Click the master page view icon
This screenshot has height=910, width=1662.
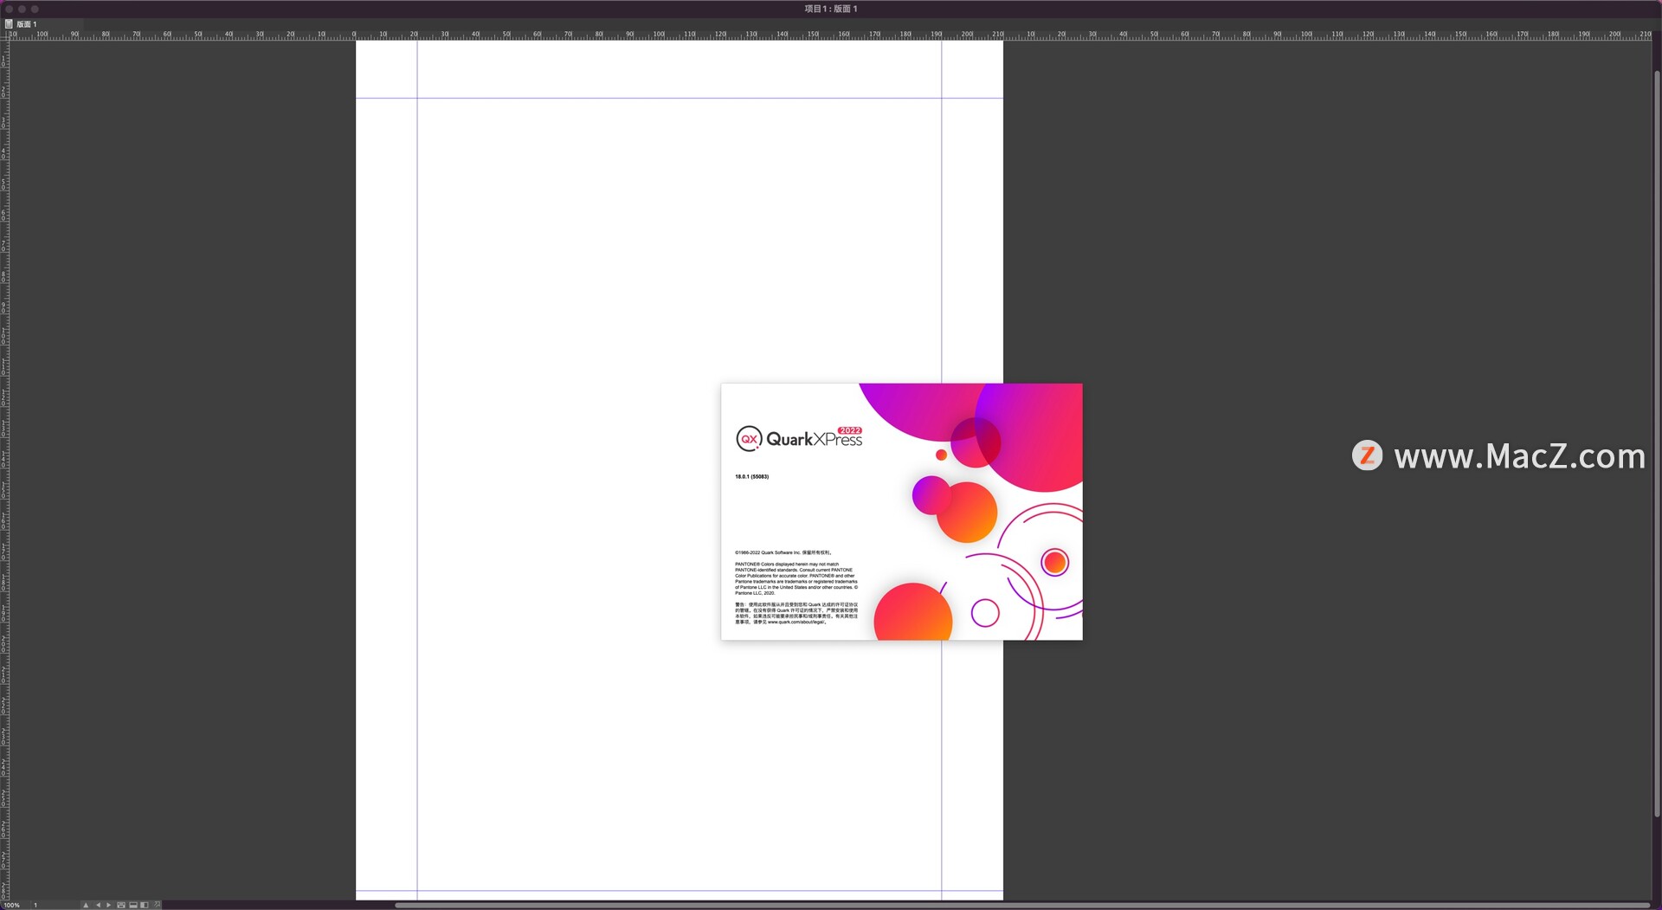(121, 905)
